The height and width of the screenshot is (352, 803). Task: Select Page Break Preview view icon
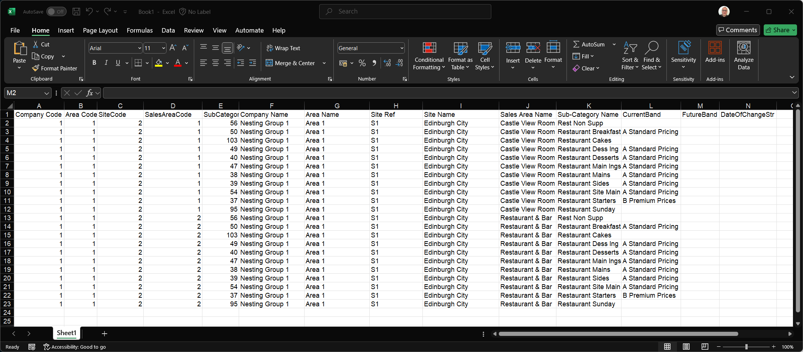point(705,346)
